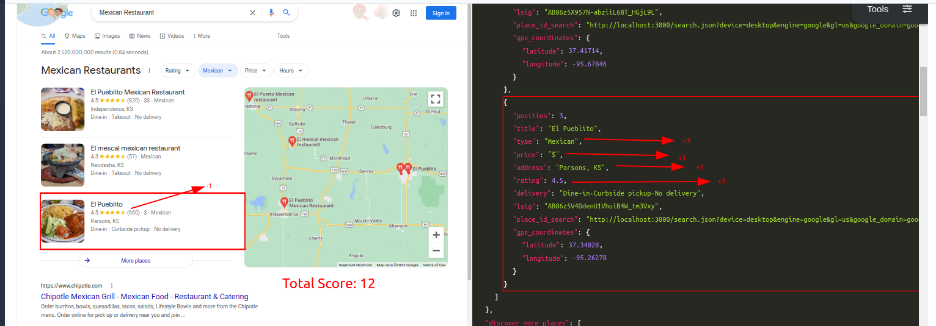Image resolution: width=936 pixels, height=326 pixels.
Task: Click the El Puerto Mexican restaurant map pin
Action: pyautogui.click(x=249, y=96)
